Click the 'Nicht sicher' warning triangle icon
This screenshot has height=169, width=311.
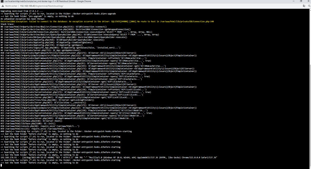coord(3,6)
